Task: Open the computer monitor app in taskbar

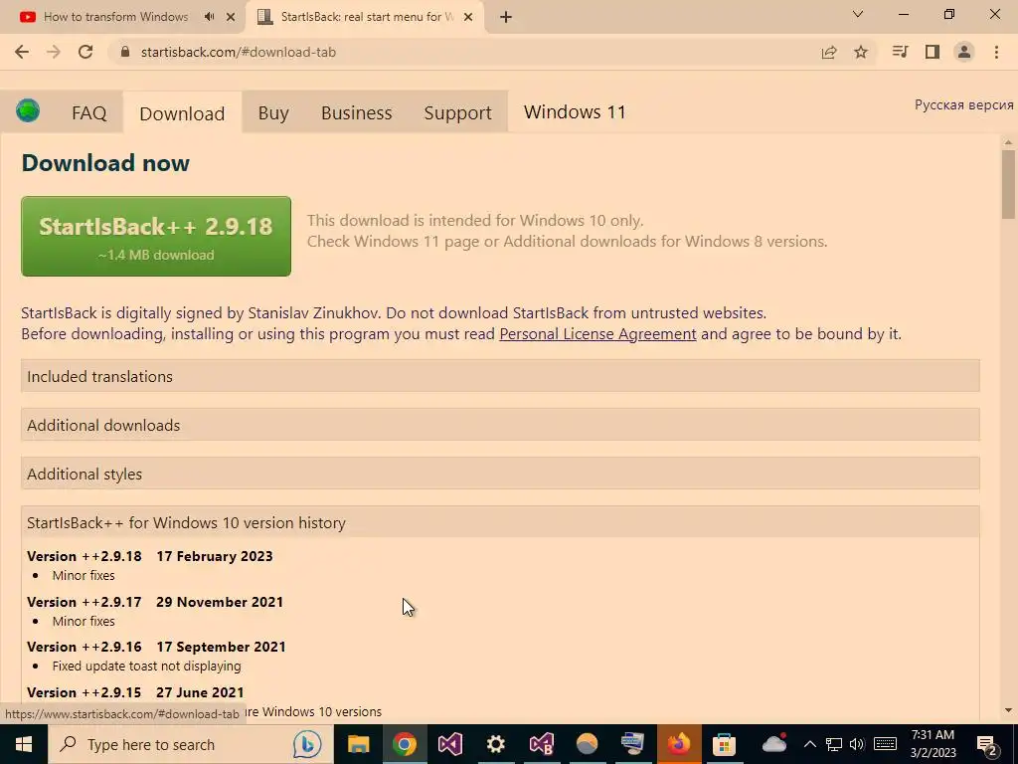Action: (x=632, y=744)
